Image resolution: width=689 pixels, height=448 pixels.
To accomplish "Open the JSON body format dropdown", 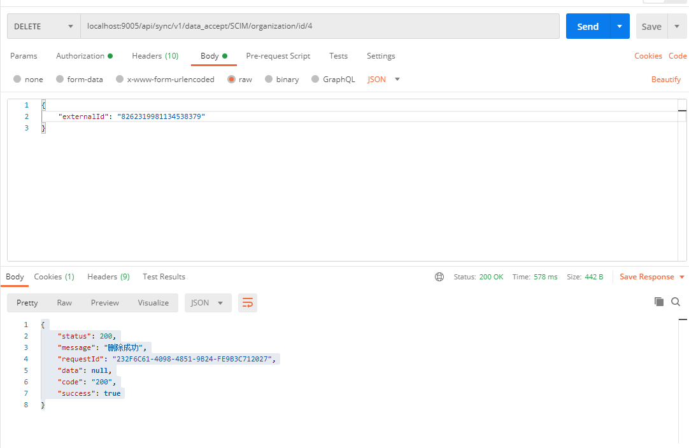I will (x=384, y=80).
